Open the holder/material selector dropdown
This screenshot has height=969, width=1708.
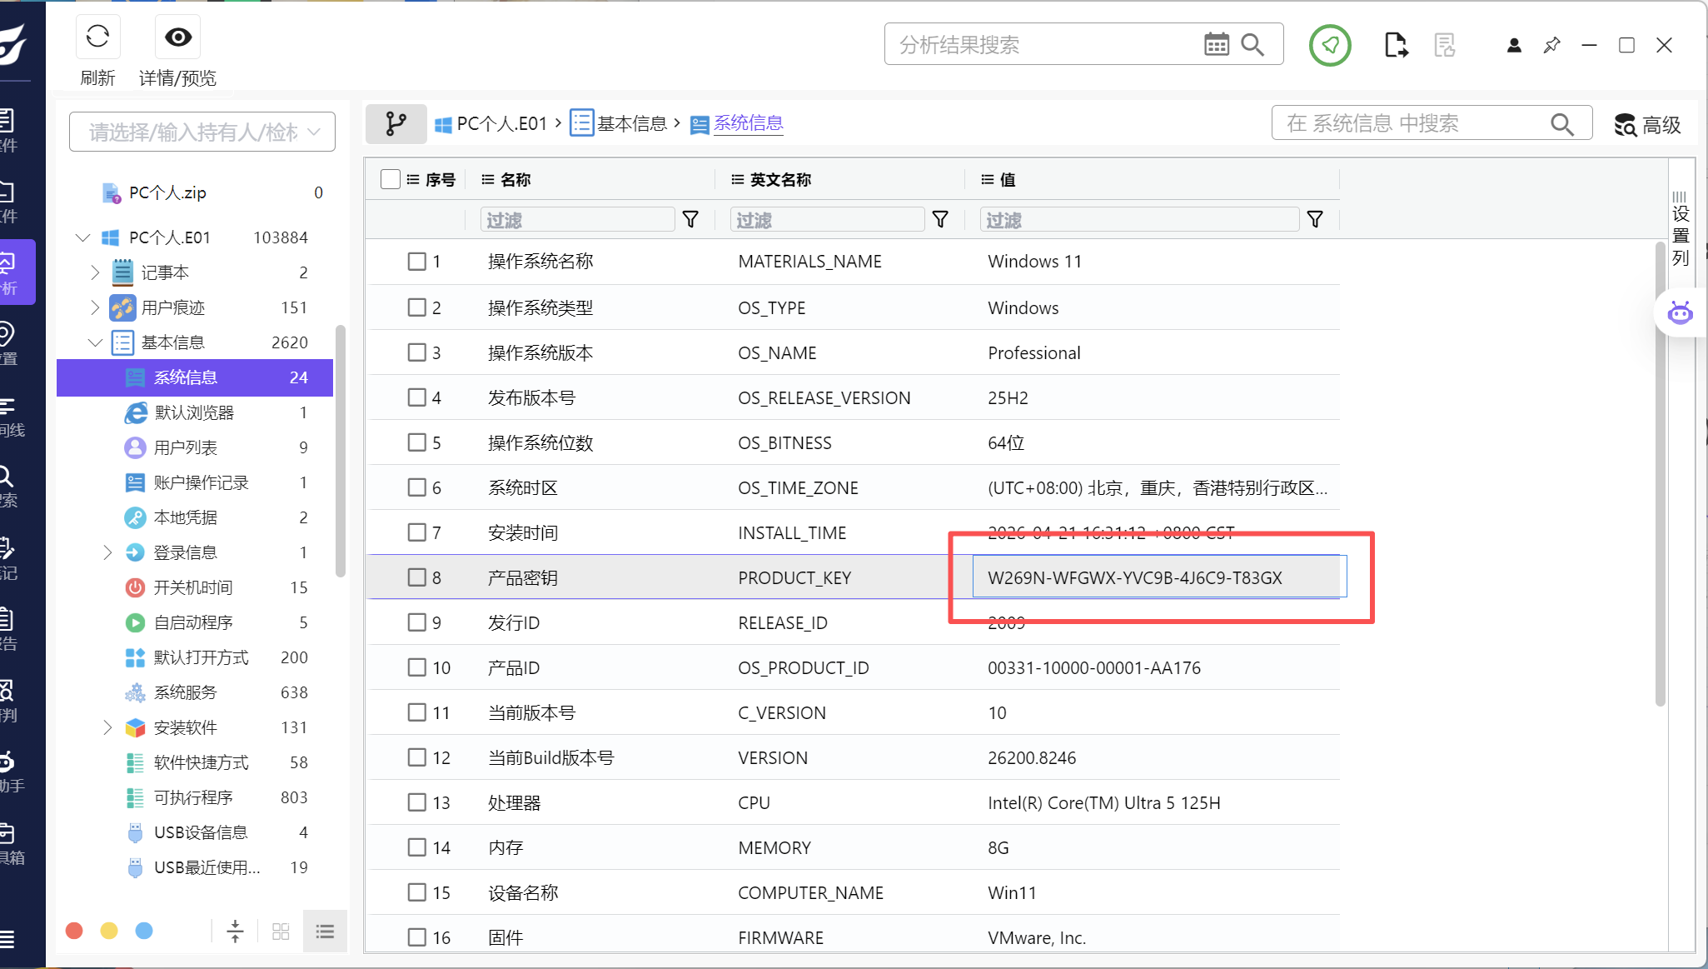pos(202,132)
